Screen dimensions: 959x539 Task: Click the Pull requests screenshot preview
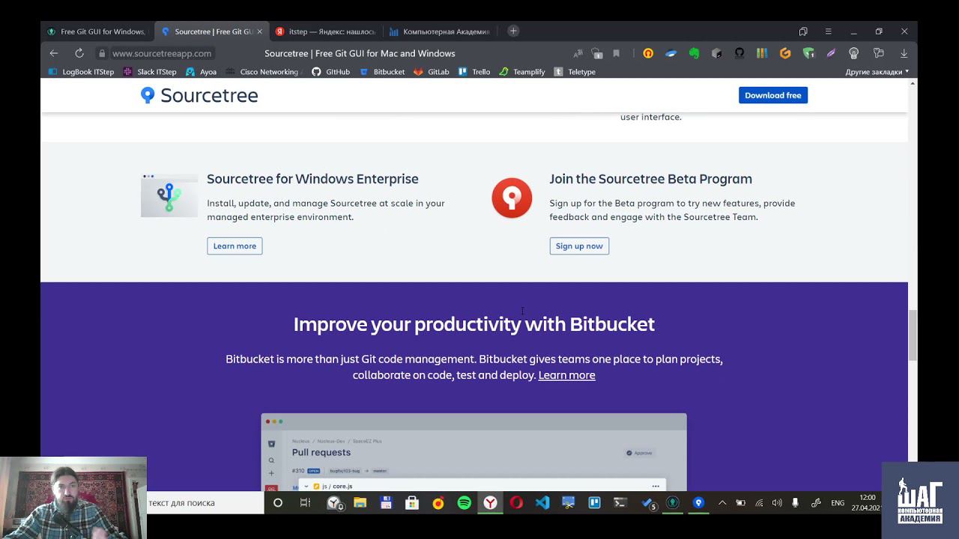pos(474,452)
